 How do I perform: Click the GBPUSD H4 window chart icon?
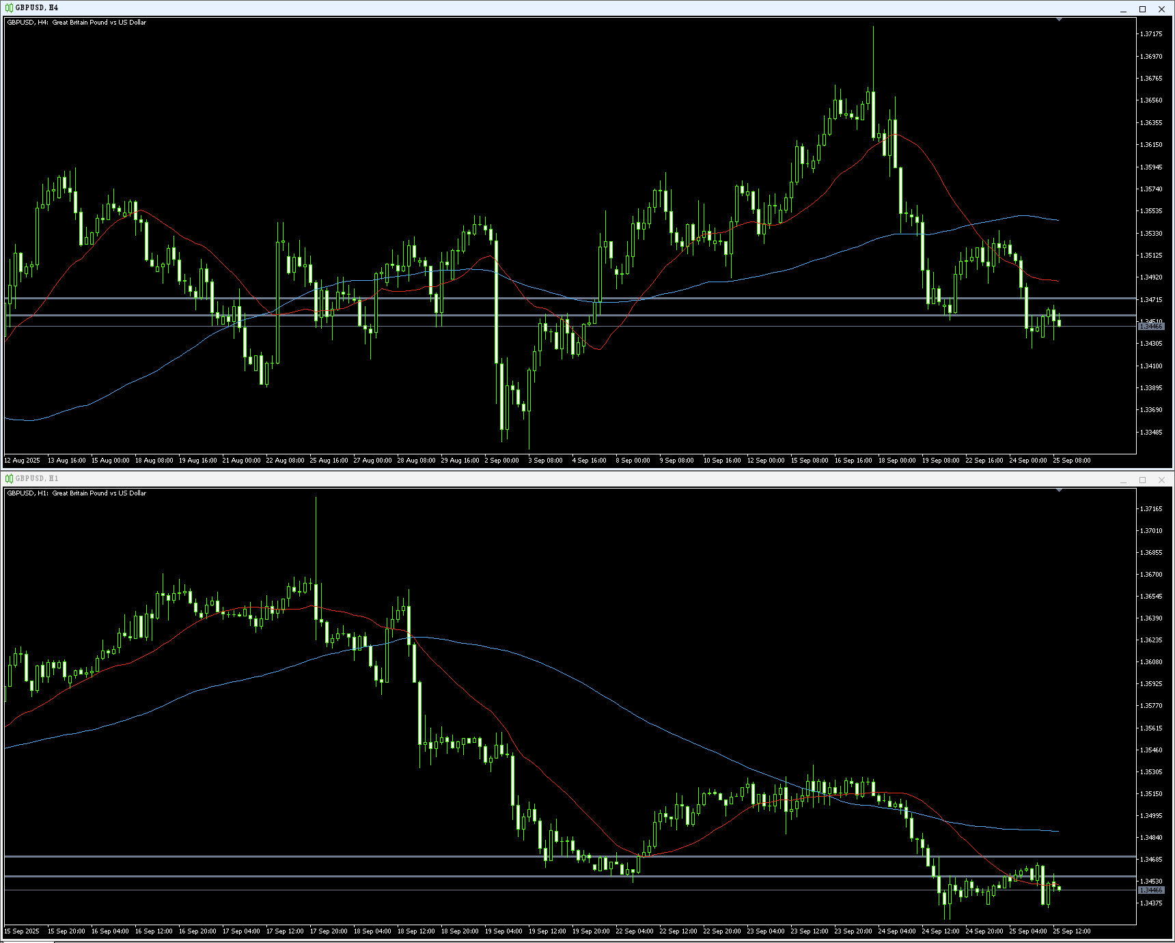(x=9, y=8)
